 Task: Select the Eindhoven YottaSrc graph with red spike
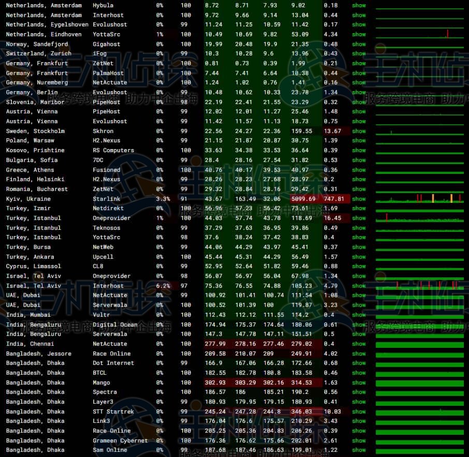point(419,35)
